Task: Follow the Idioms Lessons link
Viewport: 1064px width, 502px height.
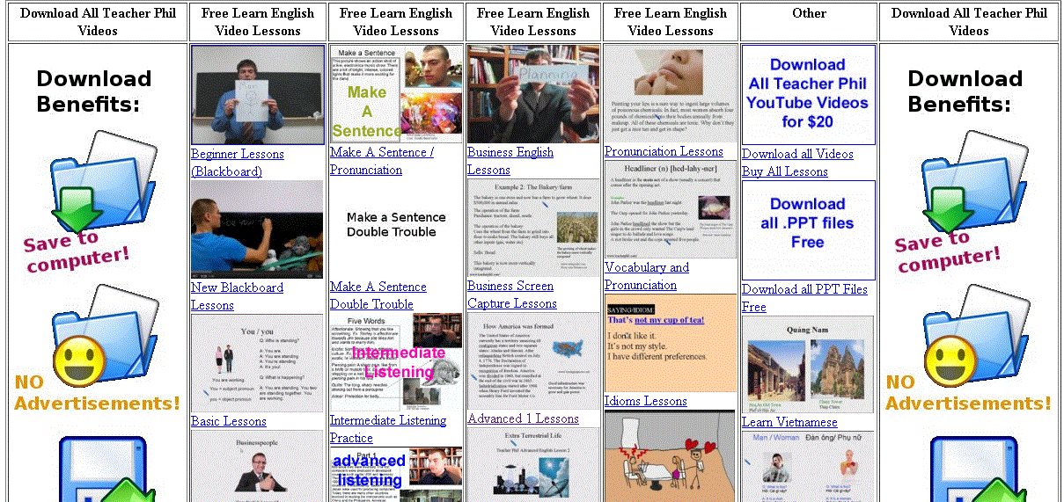Action: (646, 401)
